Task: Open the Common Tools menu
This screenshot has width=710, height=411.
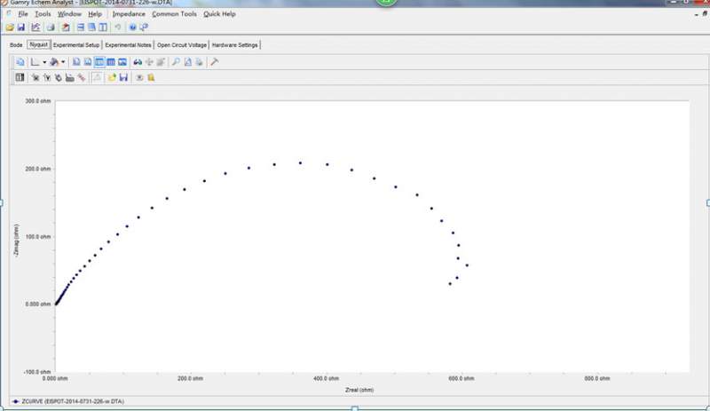Action: (174, 14)
